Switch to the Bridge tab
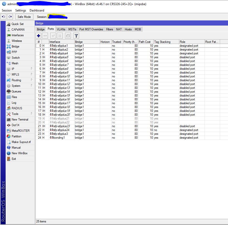 (41, 29)
